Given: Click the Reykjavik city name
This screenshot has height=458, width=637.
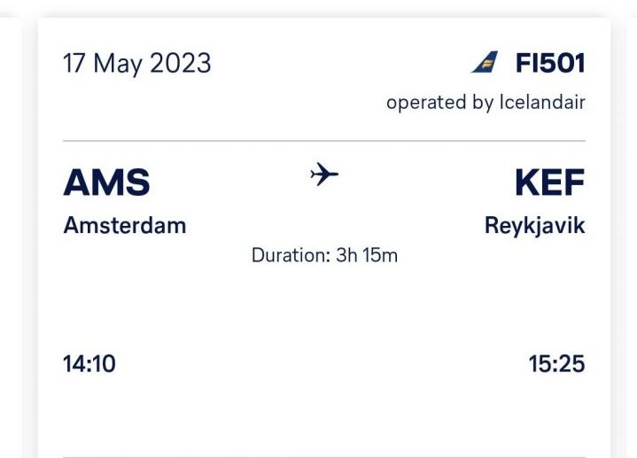Looking at the screenshot, I should [534, 225].
